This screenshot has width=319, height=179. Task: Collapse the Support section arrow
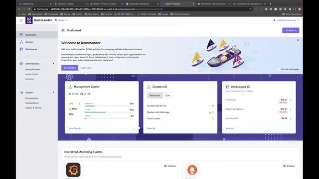(53, 92)
